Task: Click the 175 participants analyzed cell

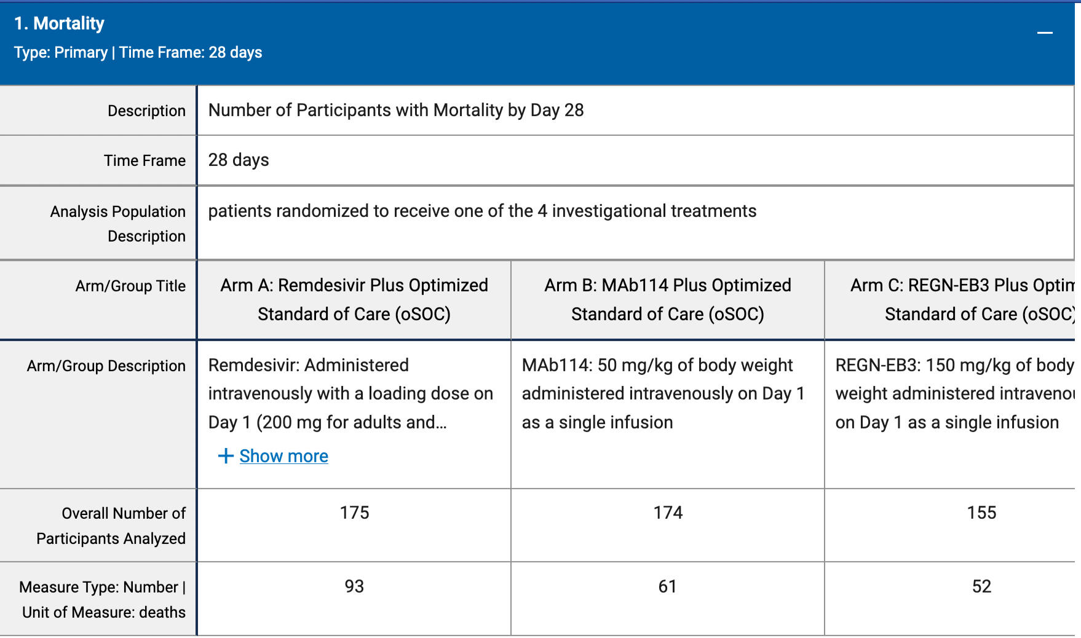Action: (x=354, y=513)
